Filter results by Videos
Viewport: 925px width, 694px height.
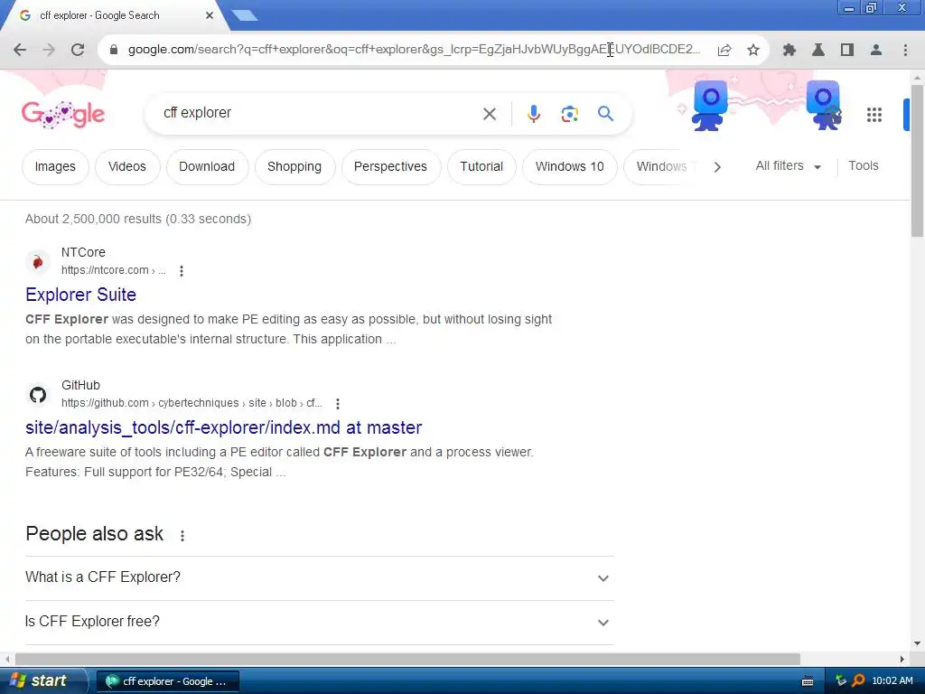[x=126, y=166]
